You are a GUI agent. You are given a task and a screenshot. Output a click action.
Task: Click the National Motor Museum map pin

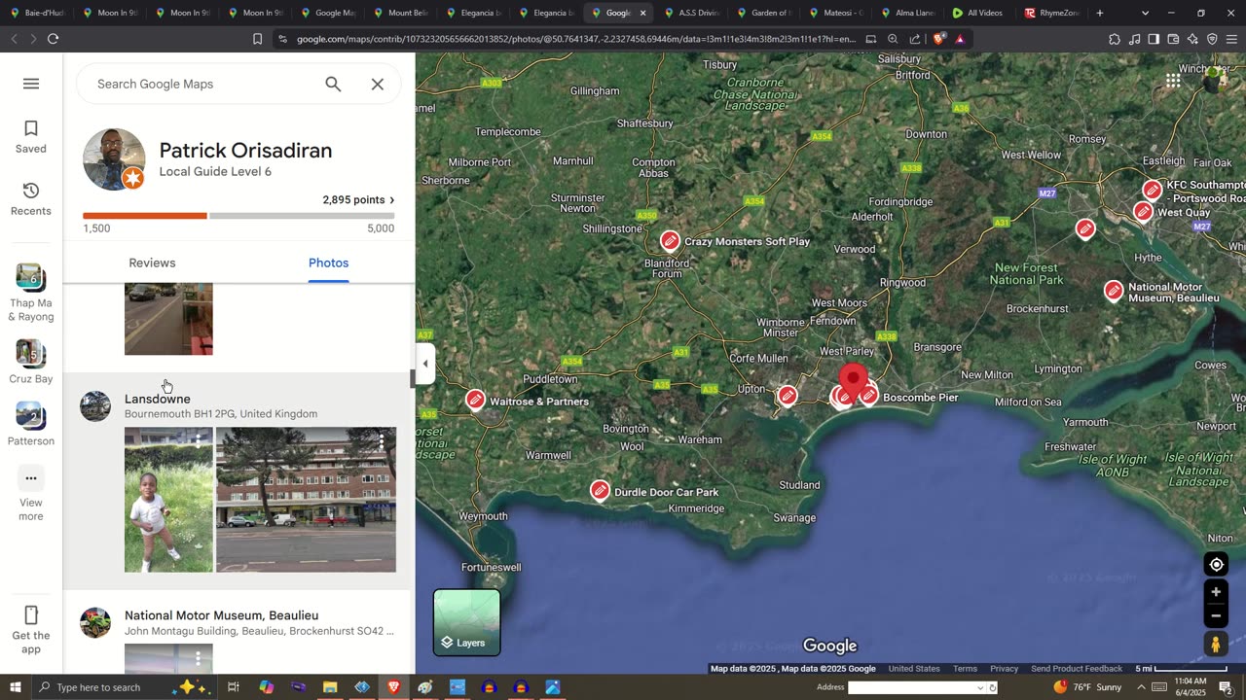point(1114,292)
